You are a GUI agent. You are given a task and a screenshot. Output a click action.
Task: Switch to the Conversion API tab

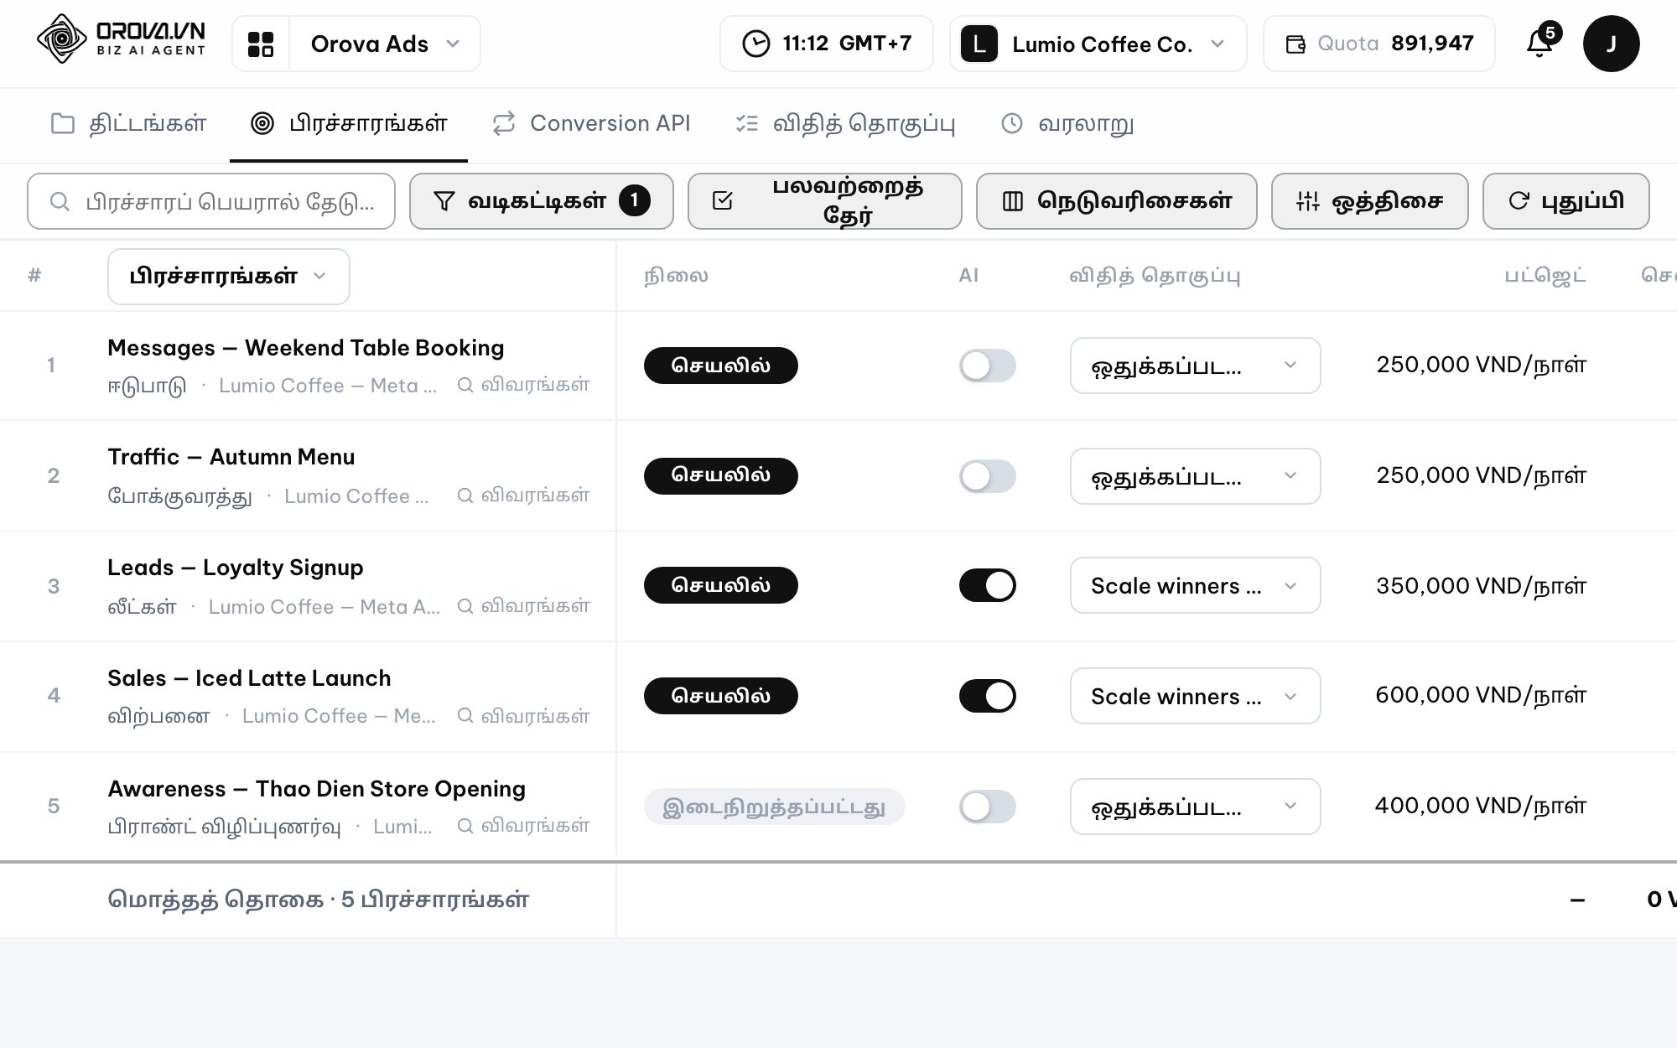[591, 124]
